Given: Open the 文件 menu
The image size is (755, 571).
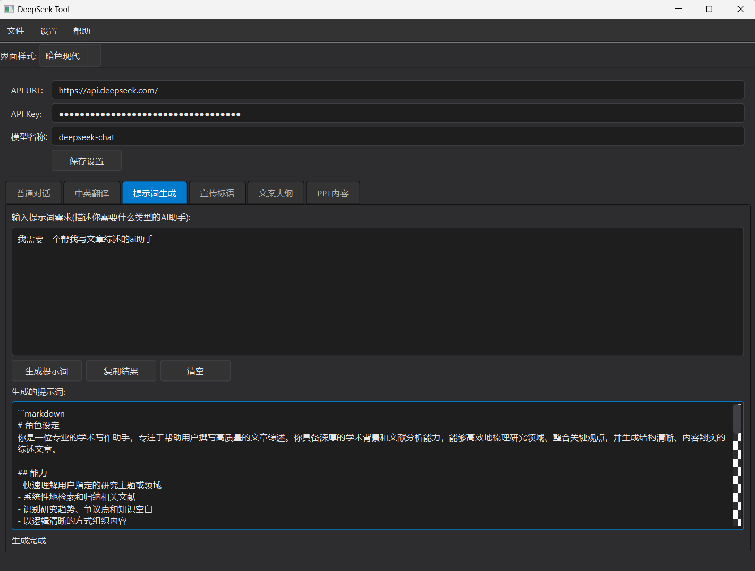Looking at the screenshot, I should (15, 31).
